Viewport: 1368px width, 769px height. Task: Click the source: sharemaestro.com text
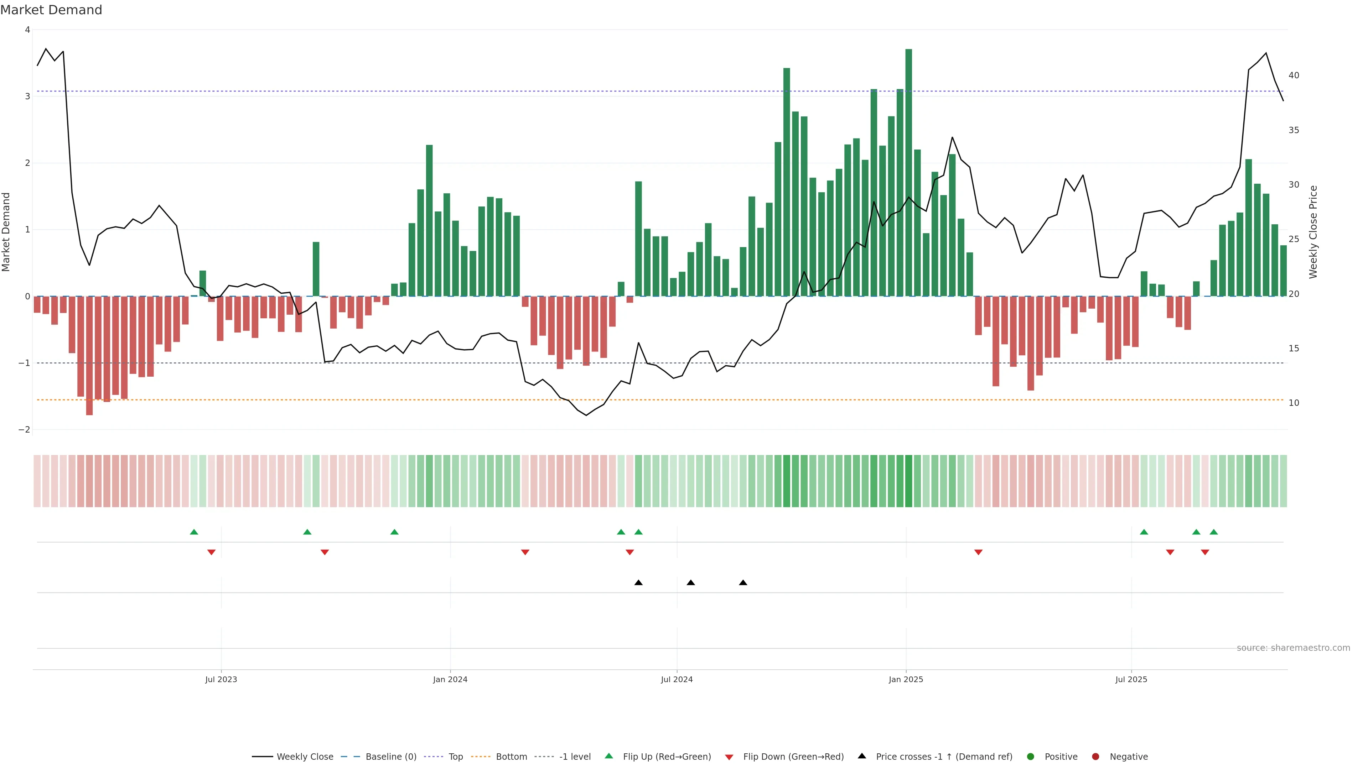[1293, 648]
